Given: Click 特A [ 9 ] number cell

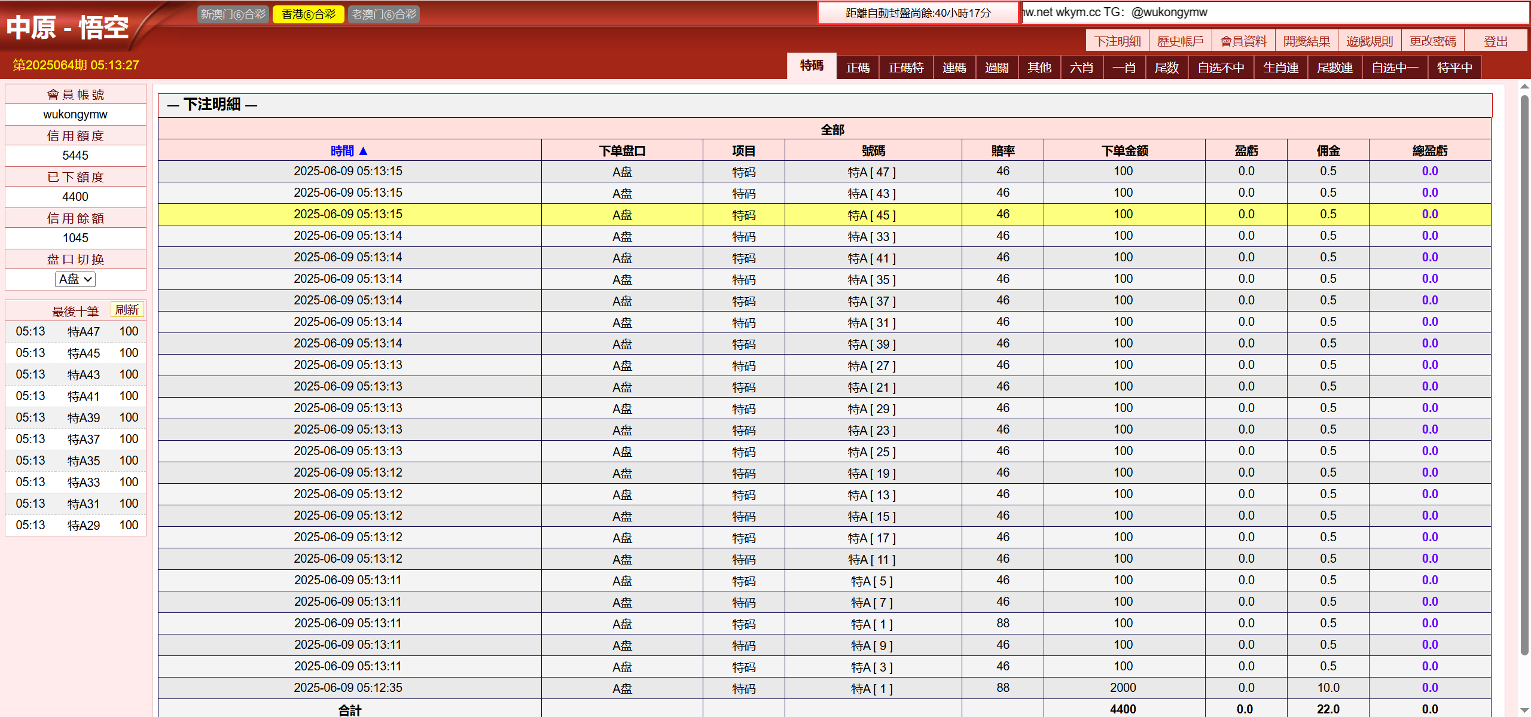Looking at the screenshot, I should [873, 645].
